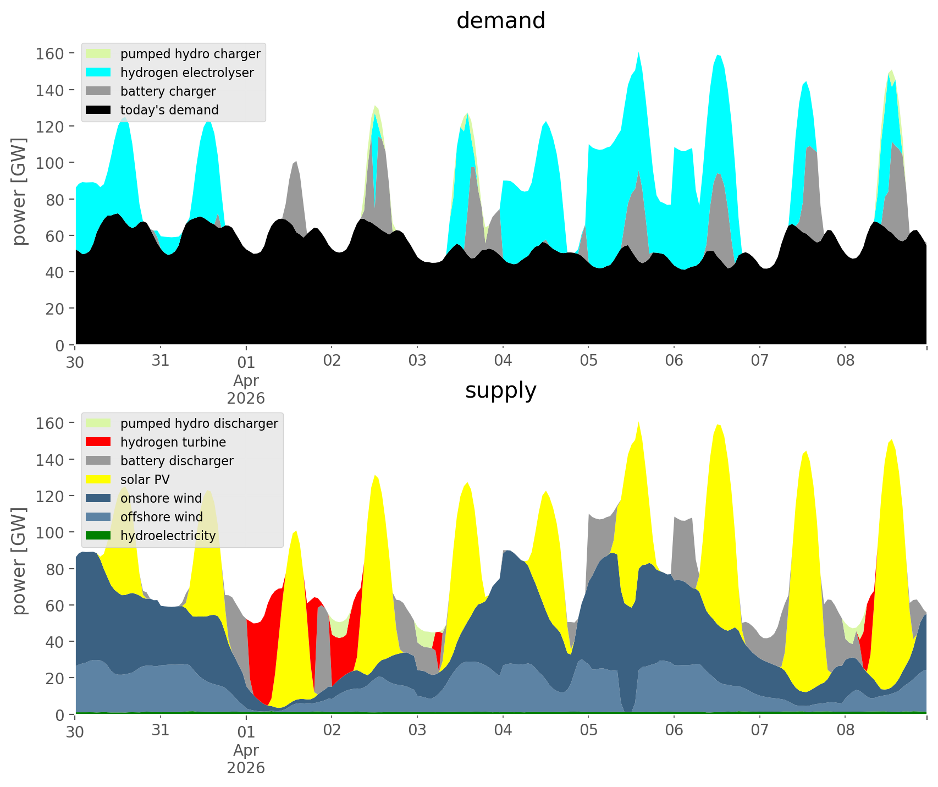Click the demand chart's power [GW] axis label
This screenshot has width=938, height=787.
tap(19, 191)
